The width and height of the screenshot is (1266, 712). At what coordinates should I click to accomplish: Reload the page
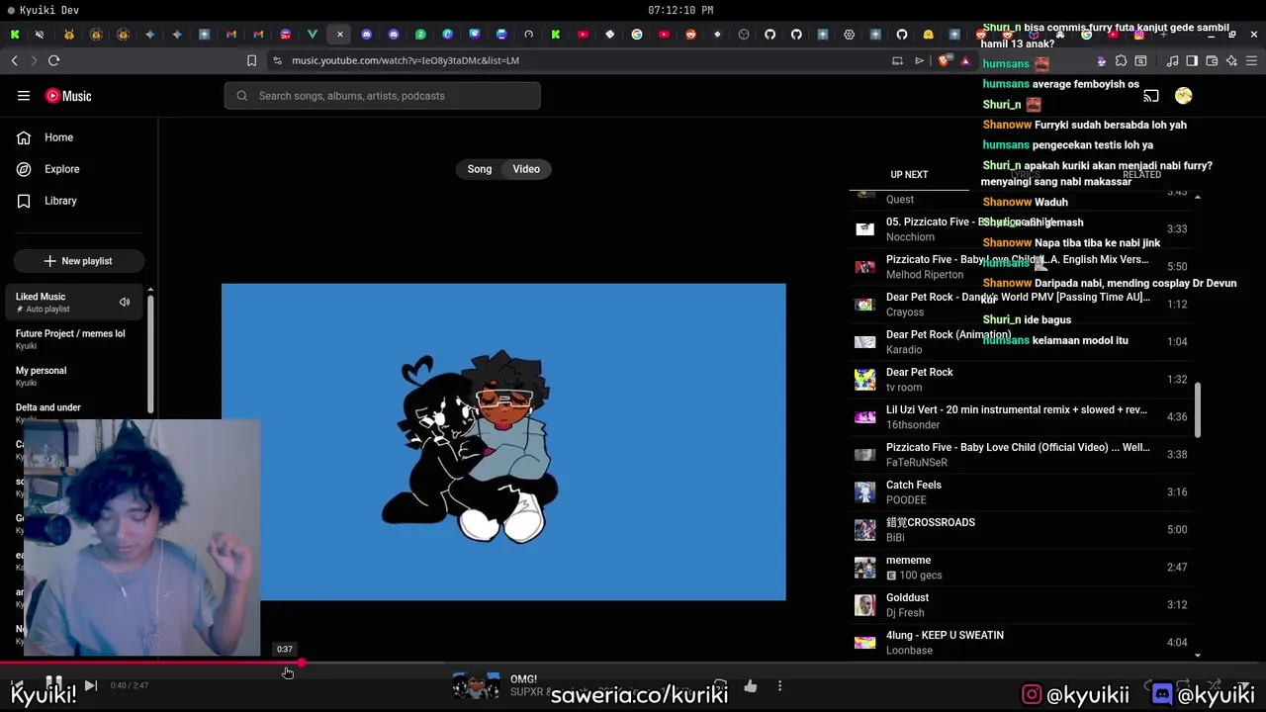(53, 60)
